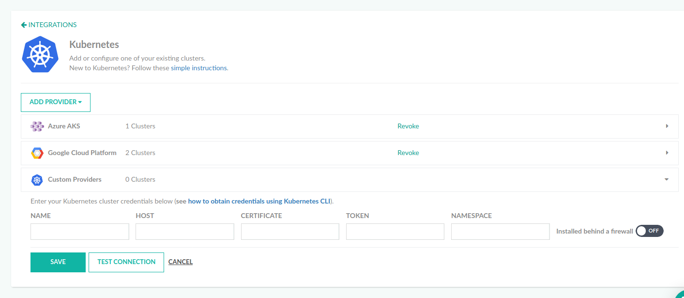684x298 pixels.
Task: Open the Add Provider dropdown
Action: tap(56, 102)
